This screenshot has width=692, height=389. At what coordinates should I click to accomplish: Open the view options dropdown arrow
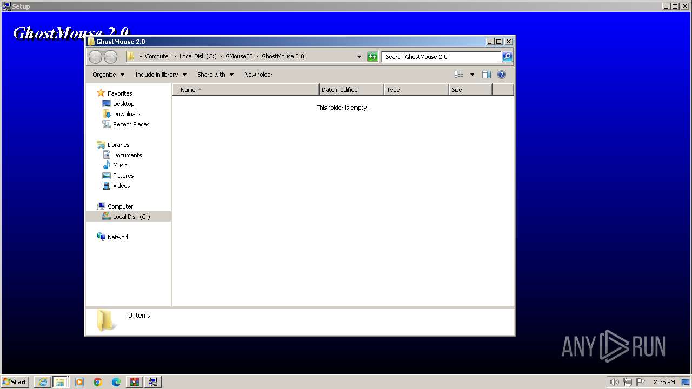(472, 75)
